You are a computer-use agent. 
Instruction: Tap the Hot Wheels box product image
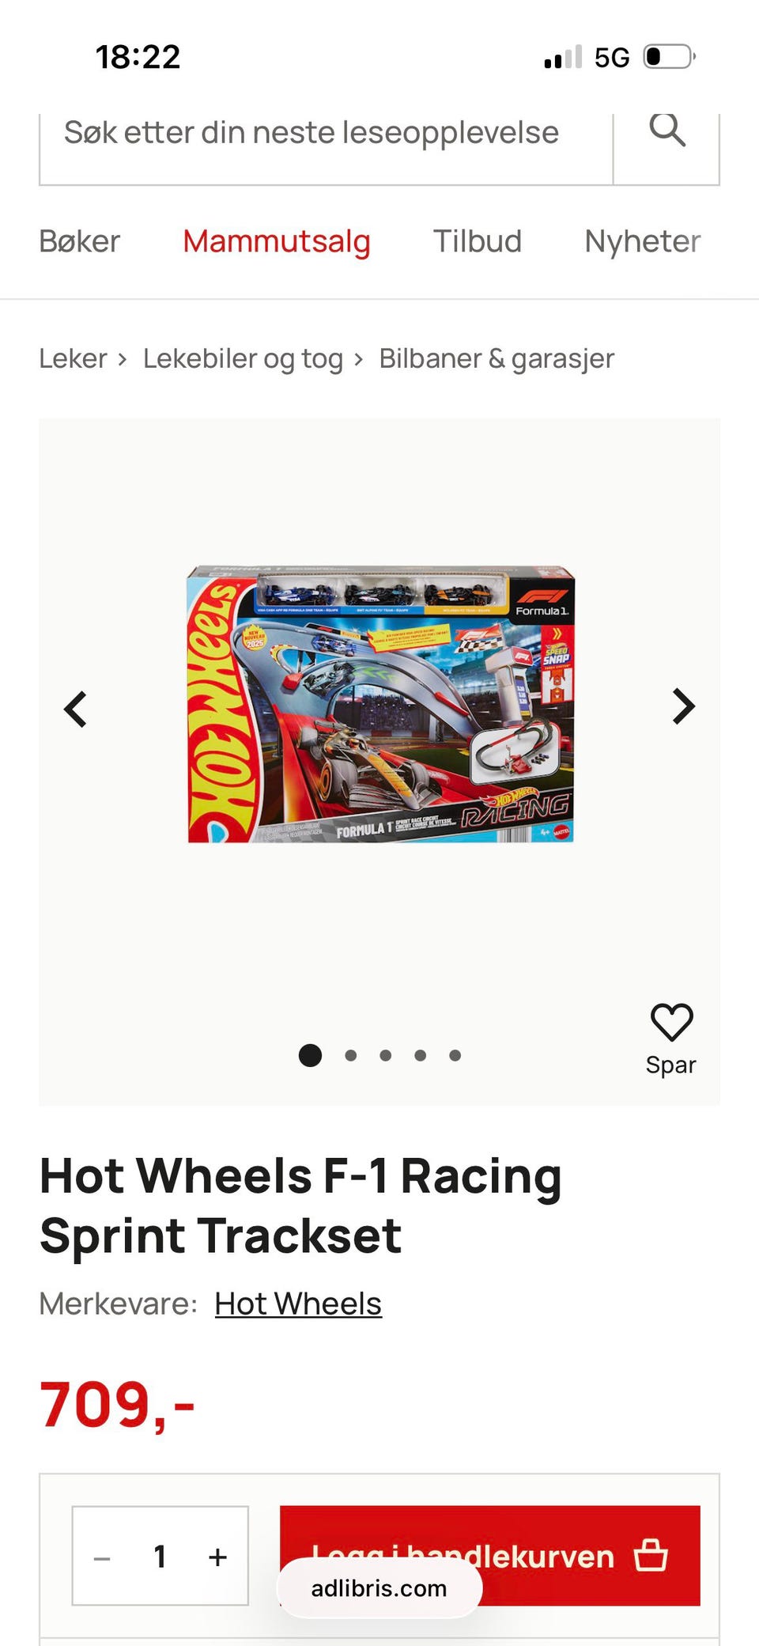(380, 704)
